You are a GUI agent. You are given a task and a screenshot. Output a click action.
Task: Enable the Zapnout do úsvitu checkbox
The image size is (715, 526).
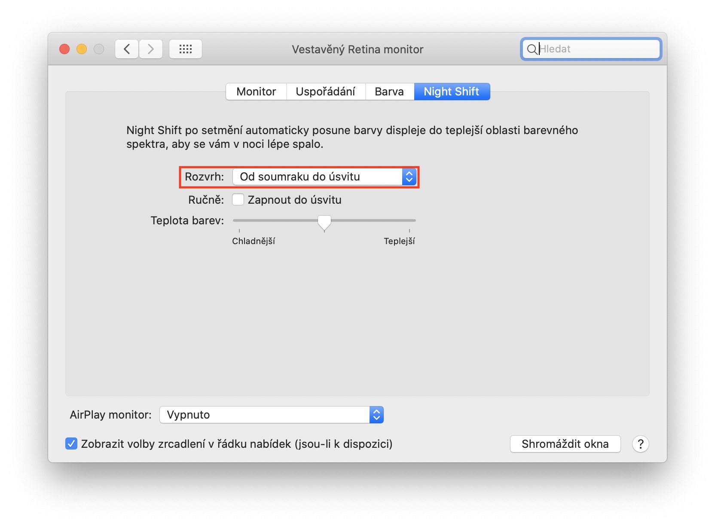click(238, 200)
